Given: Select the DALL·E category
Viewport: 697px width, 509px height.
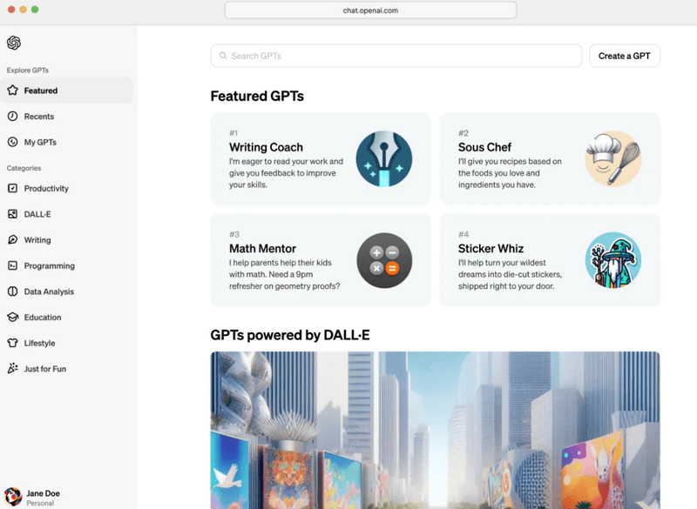Looking at the screenshot, I should pos(37,214).
